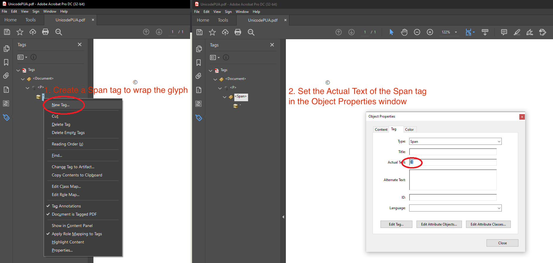Choose New Tag from context menu
553x263 pixels.
61,105
